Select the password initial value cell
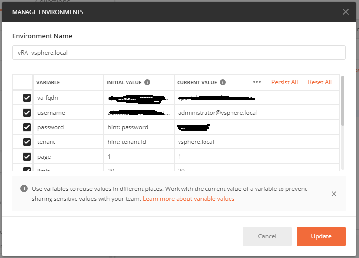The height and width of the screenshot is (258, 359). [x=139, y=127]
